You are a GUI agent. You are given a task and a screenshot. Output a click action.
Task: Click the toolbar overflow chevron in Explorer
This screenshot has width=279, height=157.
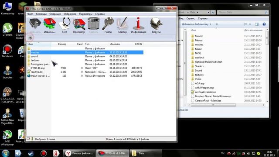217,24
